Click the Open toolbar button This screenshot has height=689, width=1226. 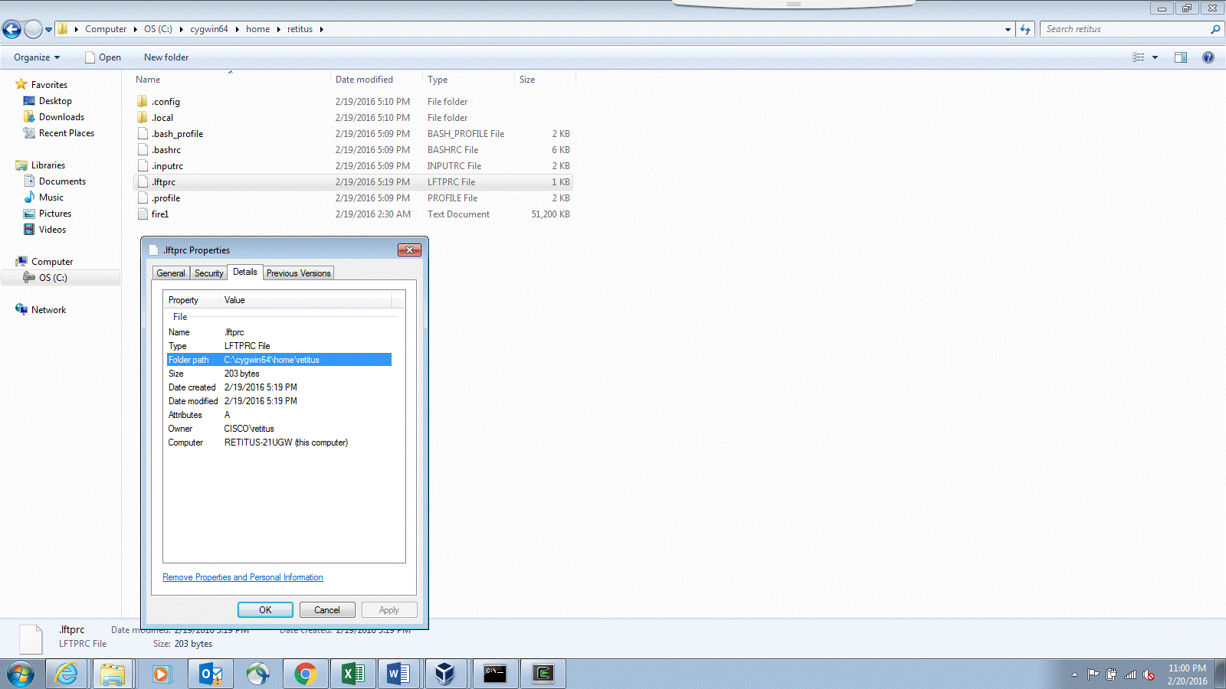pos(103,57)
